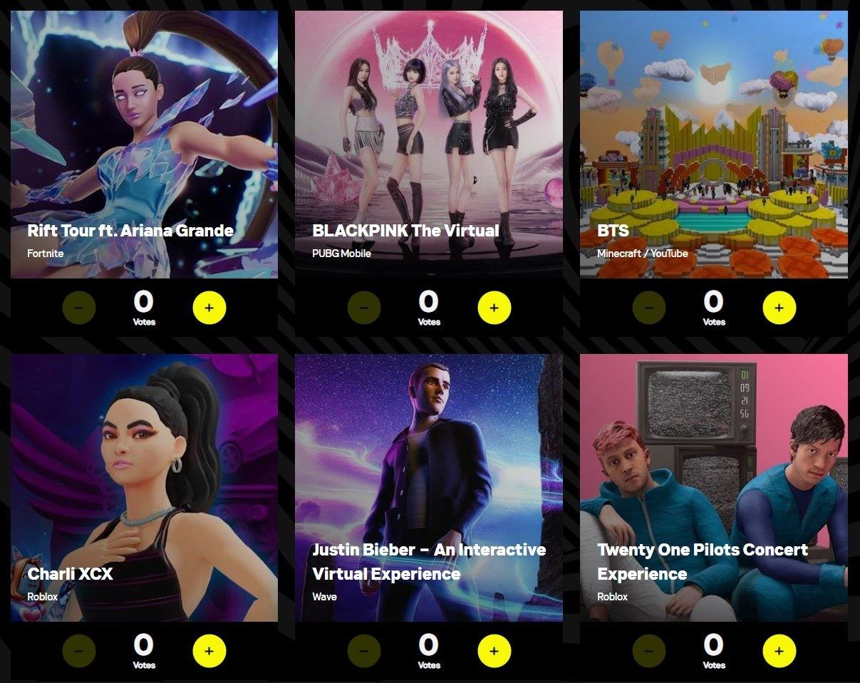Increase votes for Charli XCX
860x683 pixels.
point(209,651)
